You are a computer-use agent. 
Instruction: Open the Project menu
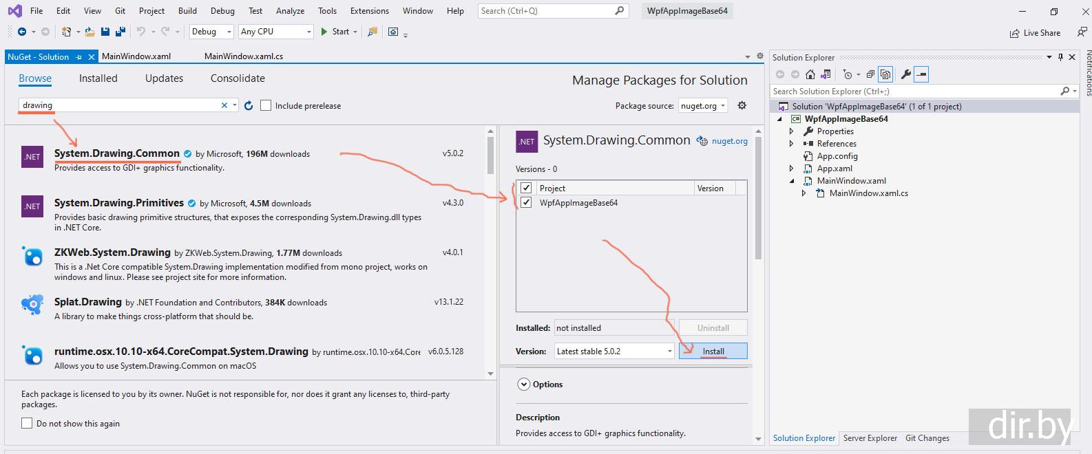tap(151, 11)
